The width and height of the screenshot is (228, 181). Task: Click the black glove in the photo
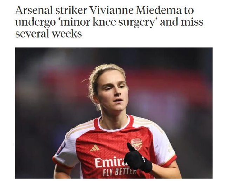coord(137,160)
